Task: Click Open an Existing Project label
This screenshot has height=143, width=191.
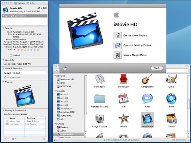Action: (x=137, y=45)
